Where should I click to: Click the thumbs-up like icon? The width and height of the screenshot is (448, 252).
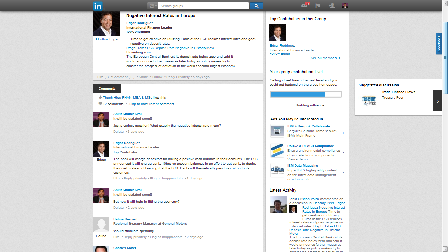[100, 97]
